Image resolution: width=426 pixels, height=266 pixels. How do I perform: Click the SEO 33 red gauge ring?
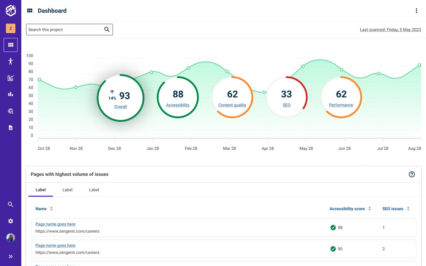(286, 97)
